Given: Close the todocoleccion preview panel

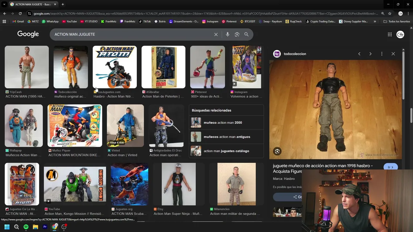Looking at the screenshot, I should coord(393,54).
